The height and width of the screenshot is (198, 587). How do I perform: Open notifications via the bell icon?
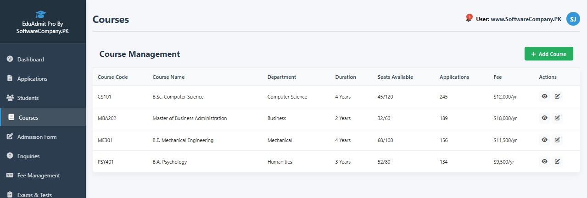tap(469, 19)
